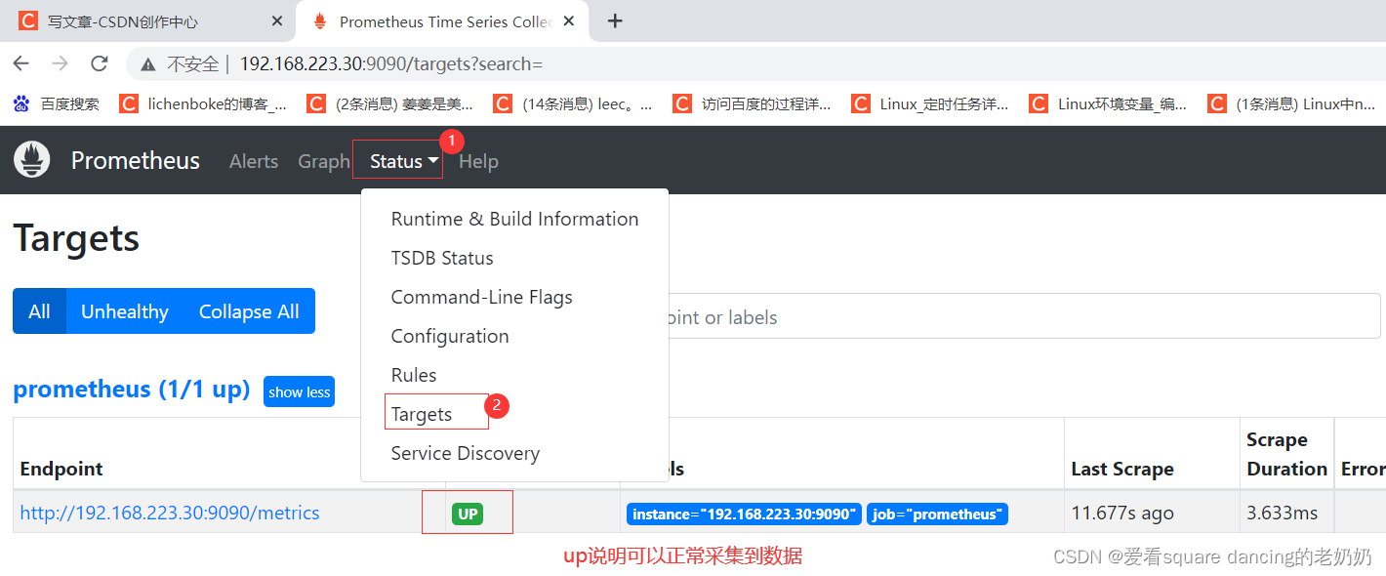Viewport: 1386px width, 576px height.
Task: Close the Prometheus Time Series tab
Action: pyautogui.click(x=569, y=21)
